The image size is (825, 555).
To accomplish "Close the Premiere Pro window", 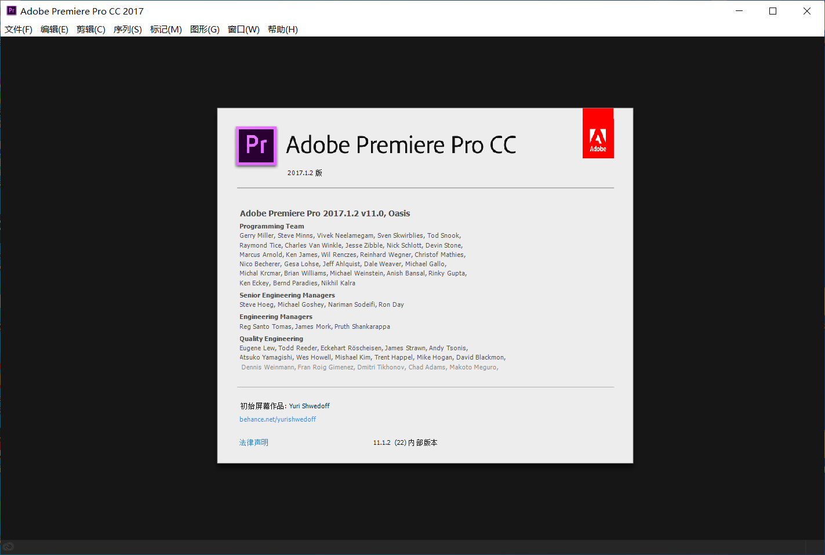I will 807,11.
